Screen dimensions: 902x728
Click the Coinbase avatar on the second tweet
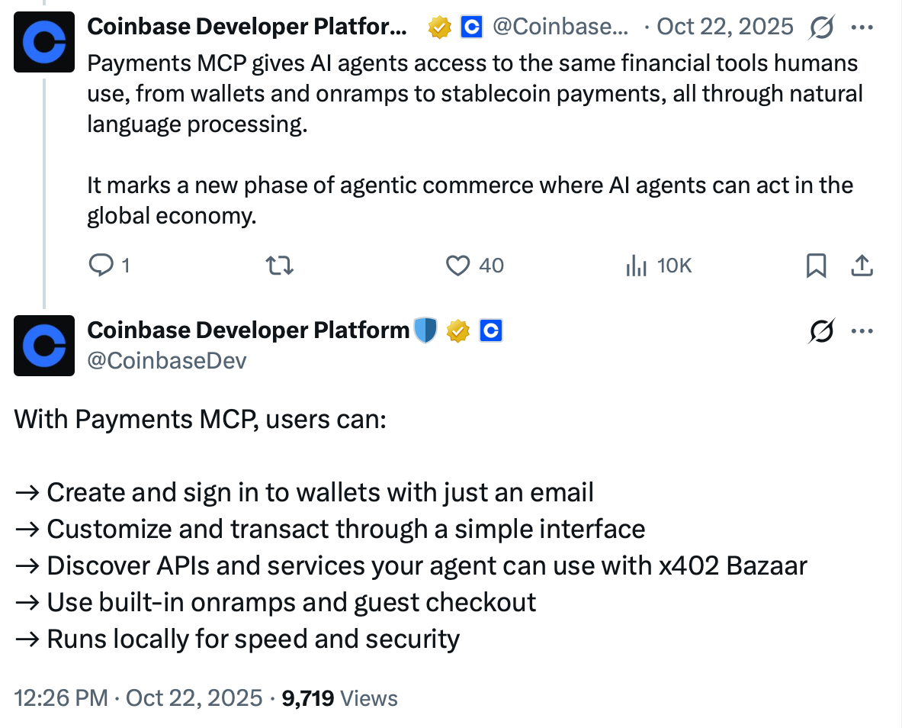(43, 346)
